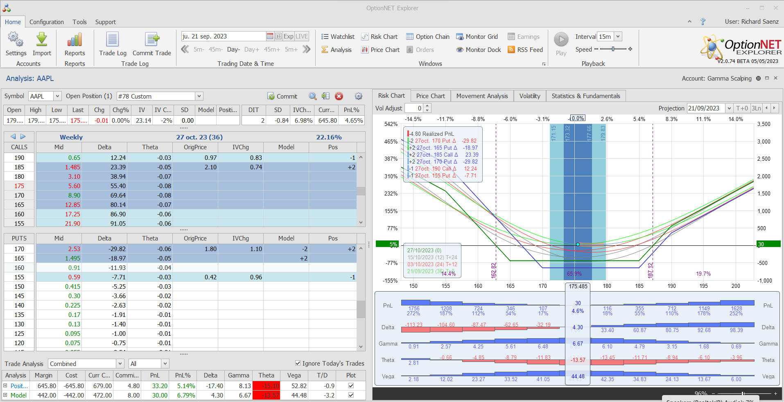Open the Risk Chart window from ribbon
This screenshot has height=402, width=784.
380,36
